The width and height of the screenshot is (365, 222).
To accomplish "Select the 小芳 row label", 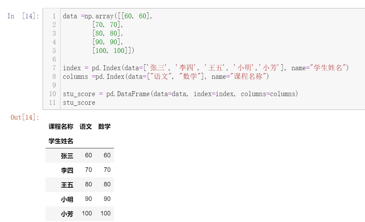I will point(67,214).
